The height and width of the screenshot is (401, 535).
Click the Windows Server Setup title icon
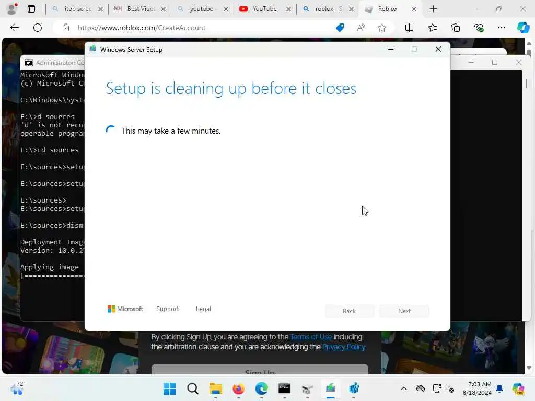(93, 49)
